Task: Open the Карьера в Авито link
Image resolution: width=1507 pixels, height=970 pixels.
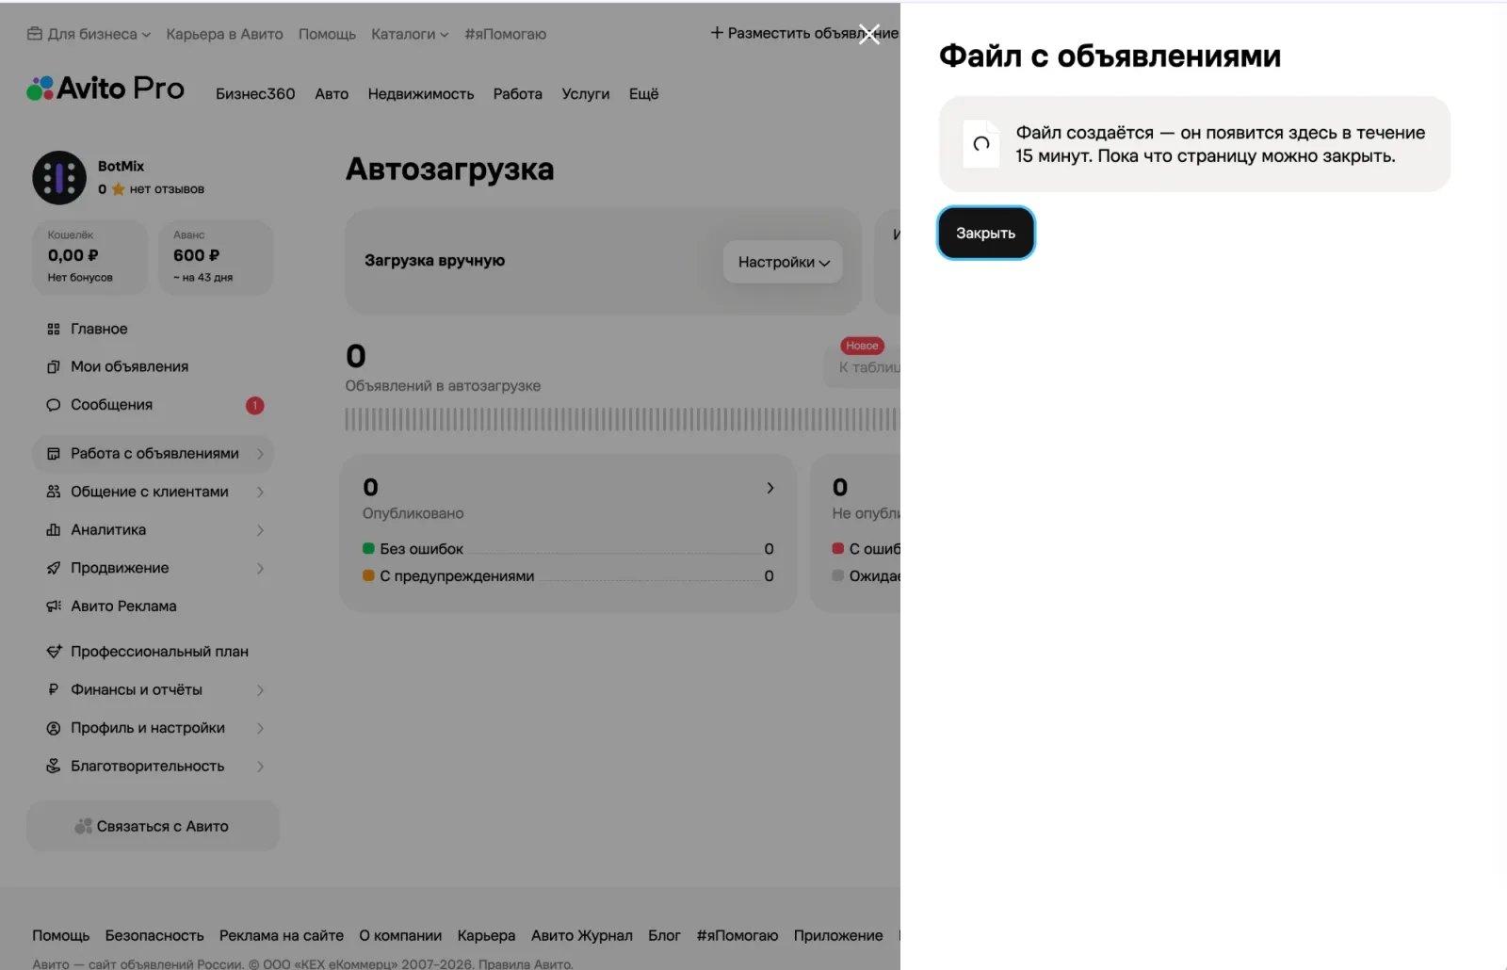Action: [x=224, y=34]
